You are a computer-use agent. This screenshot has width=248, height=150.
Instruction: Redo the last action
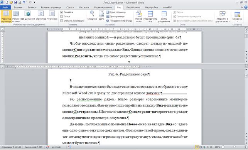(30, 2)
